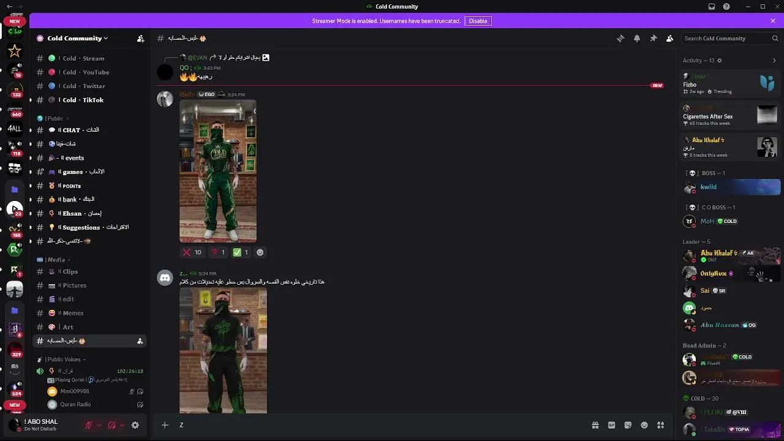Toggle the red X reaction with 10
The height and width of the screenshot is (441, 784).
(192, 252)
